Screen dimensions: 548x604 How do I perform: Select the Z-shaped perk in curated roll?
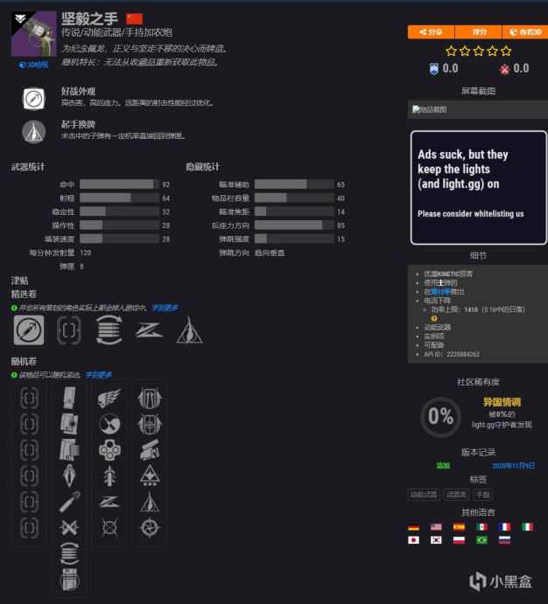149,330
